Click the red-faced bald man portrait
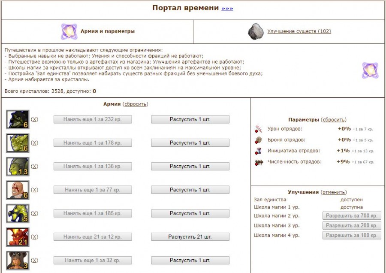386x273 pixels. tap(18, 190)
